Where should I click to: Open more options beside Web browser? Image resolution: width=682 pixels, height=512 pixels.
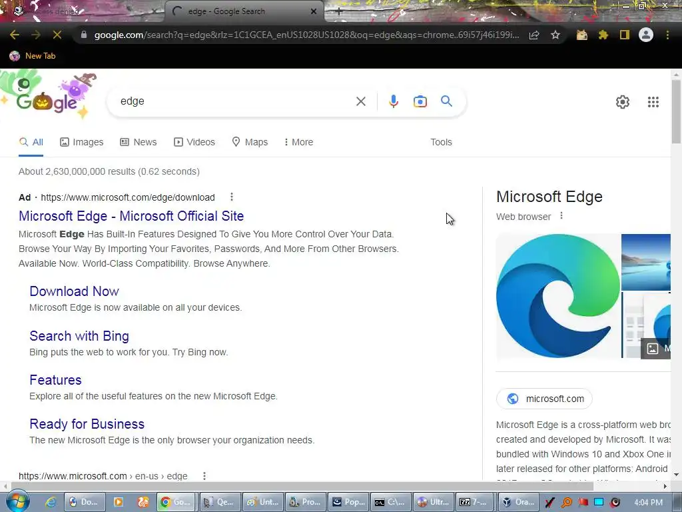point(561,215)
